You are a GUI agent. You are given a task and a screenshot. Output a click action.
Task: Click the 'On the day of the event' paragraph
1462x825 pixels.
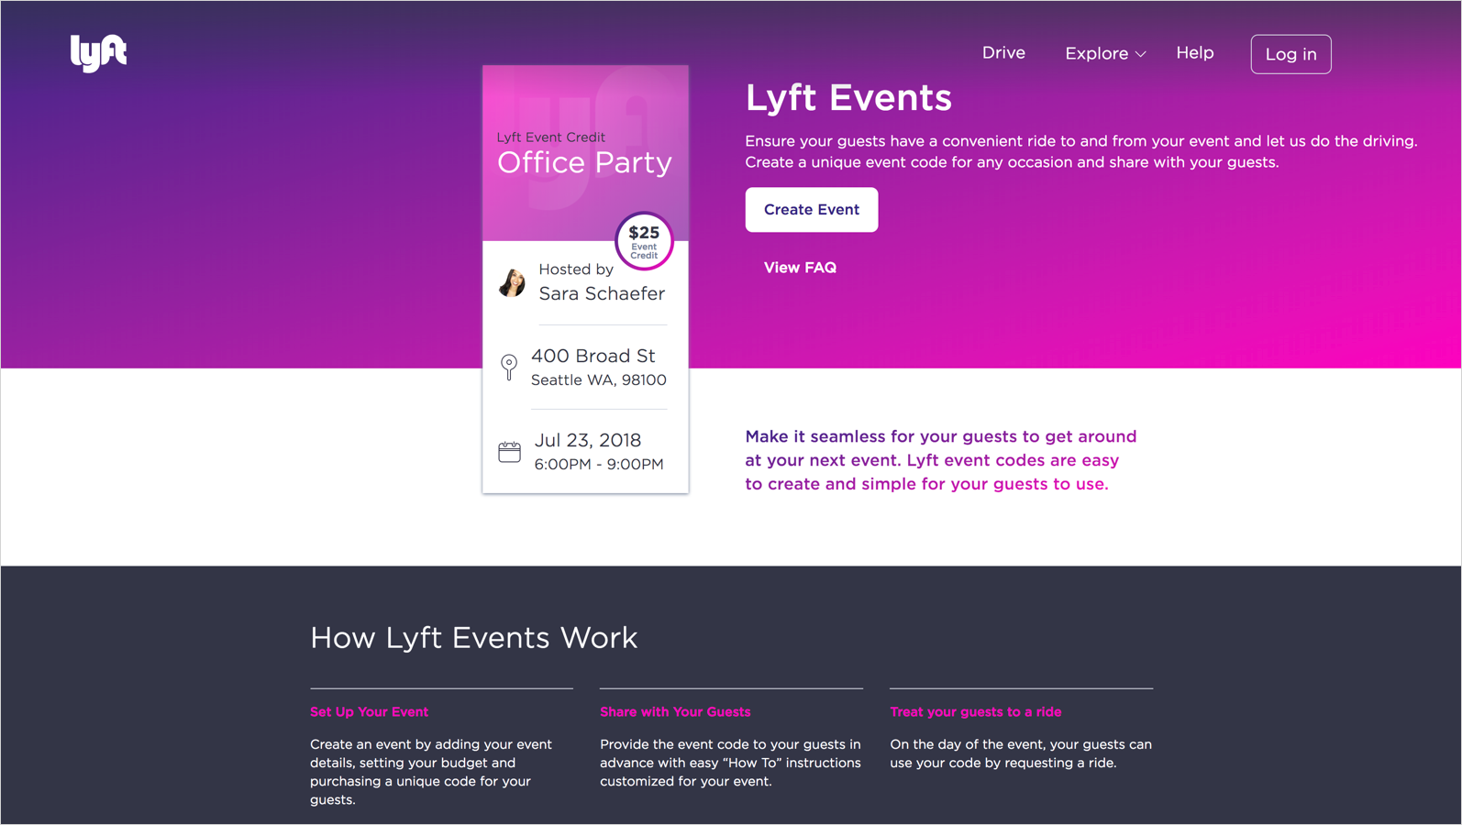[x=1021, y=753]
